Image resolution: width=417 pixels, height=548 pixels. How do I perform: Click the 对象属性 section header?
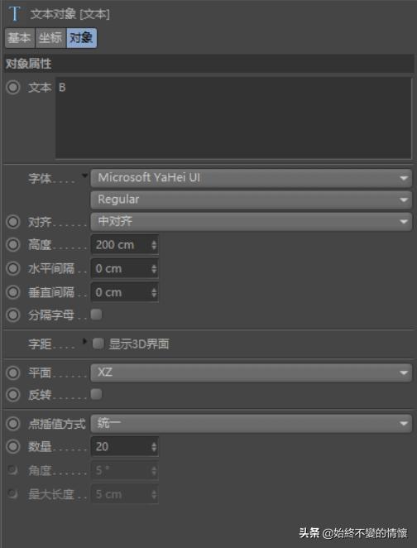(x=208, y=64)
